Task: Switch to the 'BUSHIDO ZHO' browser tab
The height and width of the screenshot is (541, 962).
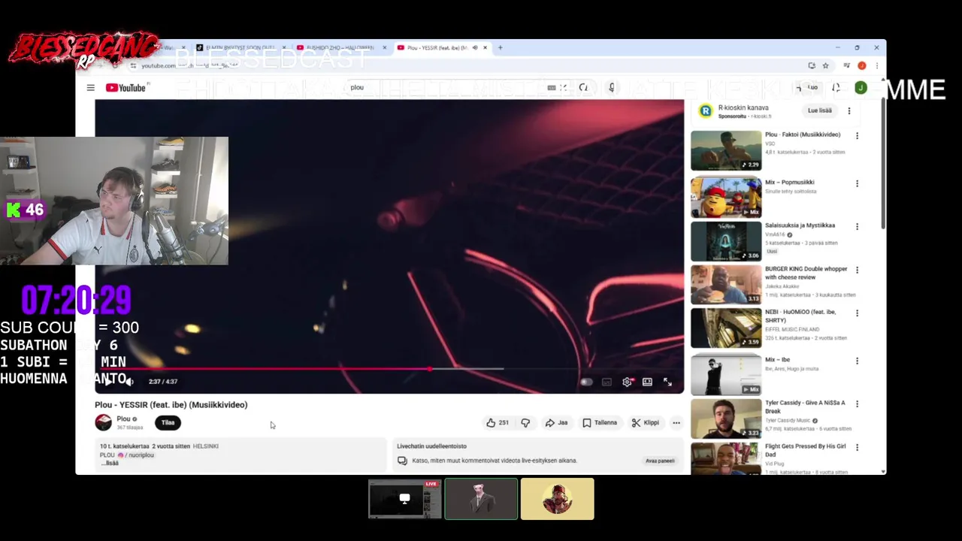Action: 341,47
